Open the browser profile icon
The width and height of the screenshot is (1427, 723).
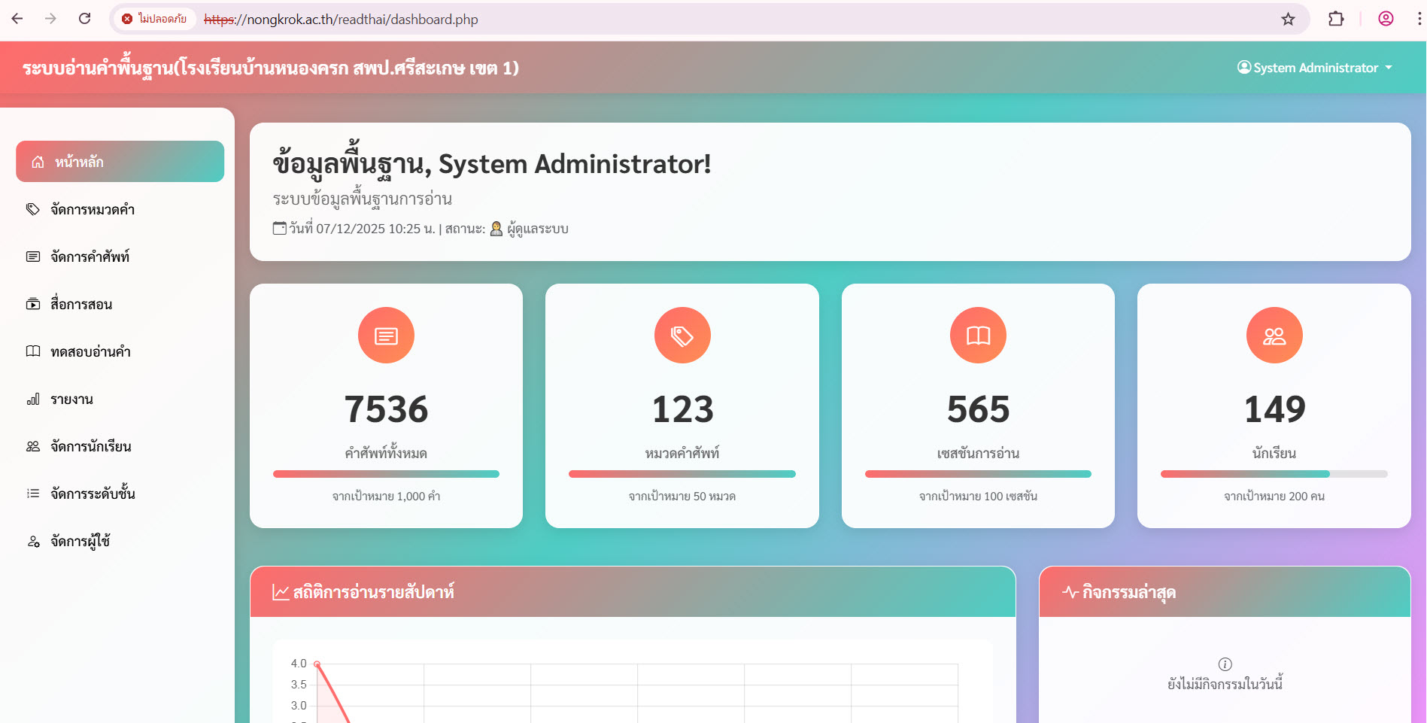[1386, 19]
